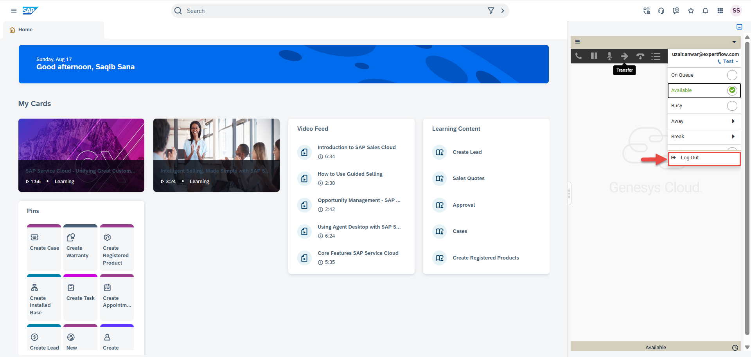Image resolution: width=751 pixels, height=357 pixels.
Task: Click the phone pickup call icon
Action: coord(579,56)
